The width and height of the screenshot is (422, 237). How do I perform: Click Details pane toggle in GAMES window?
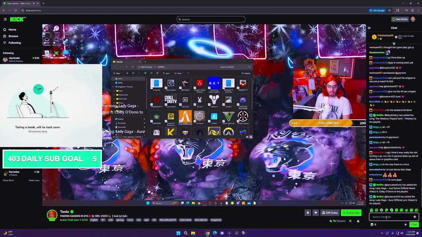click(x=246, y=73)
